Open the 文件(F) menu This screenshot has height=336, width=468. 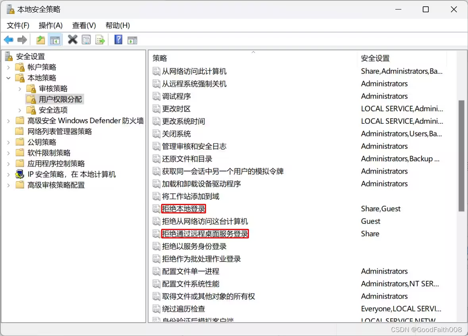[x=18, y=26]
